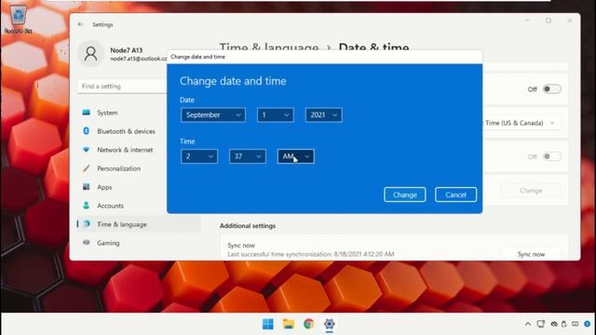
Task: Go back with the Settings back arrow
Action: tap(81, 24)
